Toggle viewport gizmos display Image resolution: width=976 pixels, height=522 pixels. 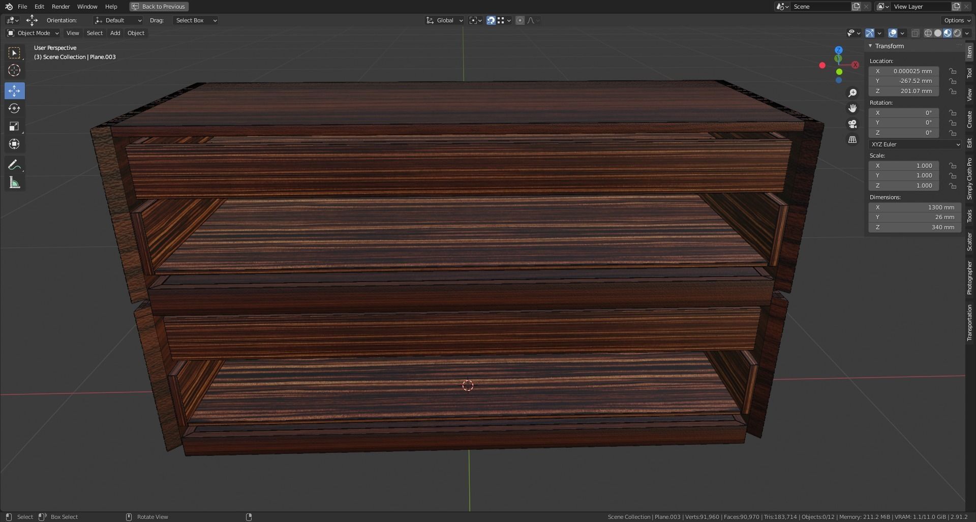pos(870,33)
